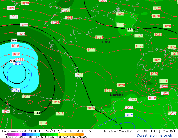This screenshot has width=178, height=138.
Task: Select the 1032 isobar label
Action: click(x=157, y=8)
